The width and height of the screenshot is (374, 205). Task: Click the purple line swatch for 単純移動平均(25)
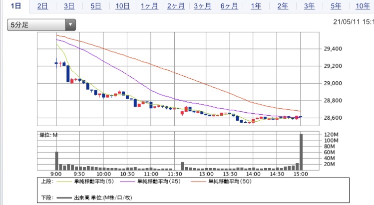coord(127,182)
